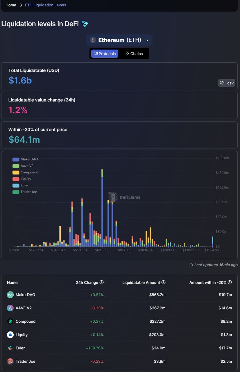Click the 24h Change help icon

coord(102,282)
